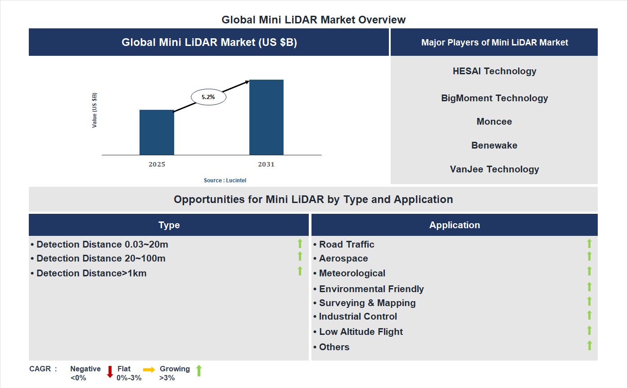Select HESAI Technology from the players list
627x388 pixels.
494,71
